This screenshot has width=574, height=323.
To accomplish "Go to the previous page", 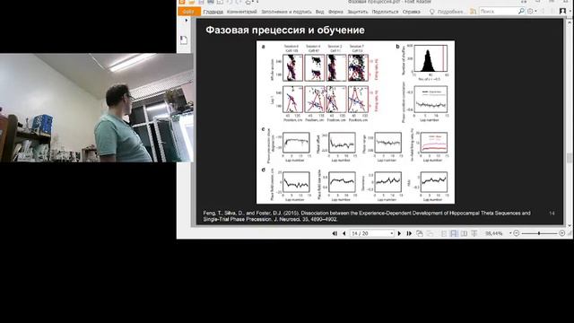I will [344, 233].
